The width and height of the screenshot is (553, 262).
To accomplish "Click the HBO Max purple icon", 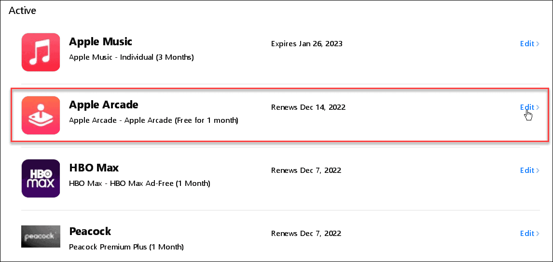I will click(41, 178).
